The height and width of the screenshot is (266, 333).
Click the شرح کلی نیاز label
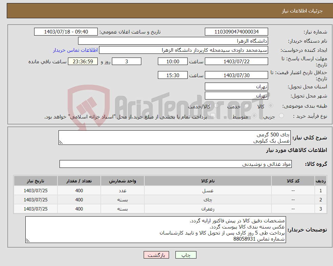coord(310,138)
